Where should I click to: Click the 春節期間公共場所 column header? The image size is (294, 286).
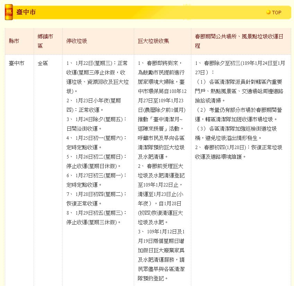click(239, 41)
